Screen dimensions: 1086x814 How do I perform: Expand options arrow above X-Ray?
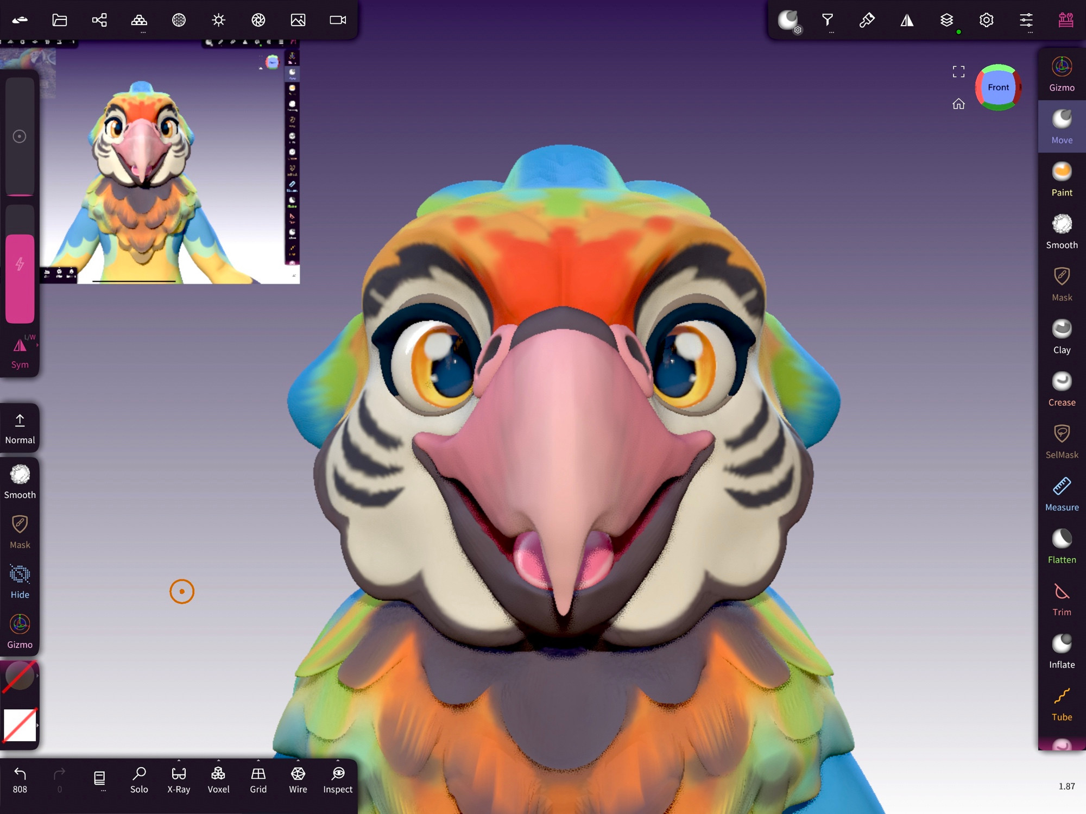[x=179, y=760]
